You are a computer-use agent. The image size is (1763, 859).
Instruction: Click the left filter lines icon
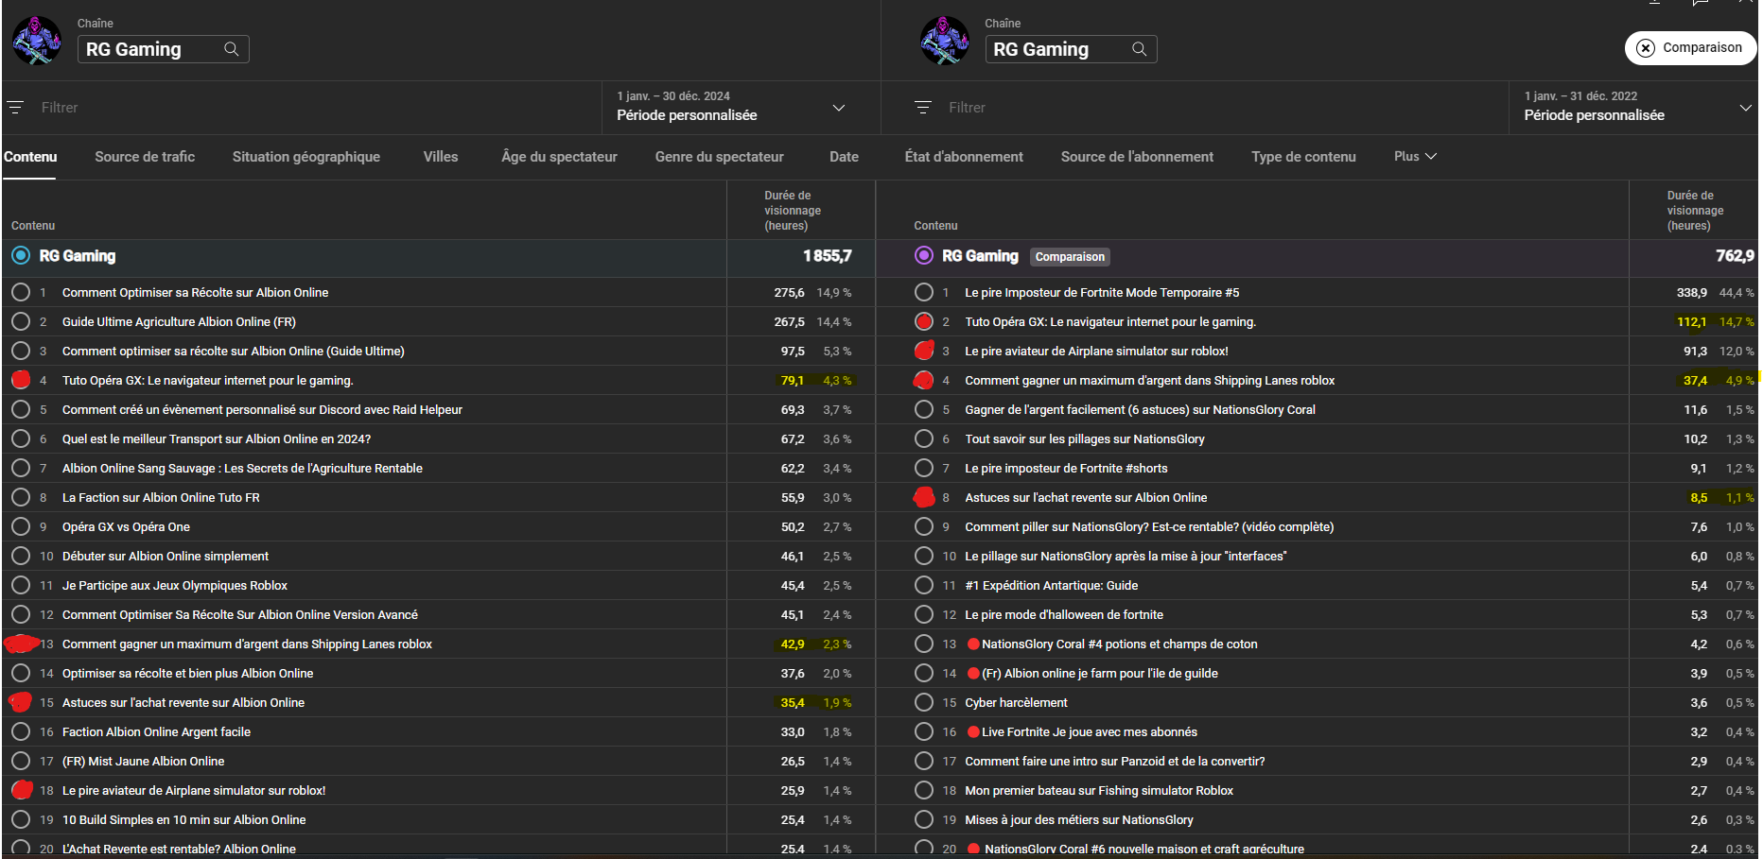pos(15,108)
